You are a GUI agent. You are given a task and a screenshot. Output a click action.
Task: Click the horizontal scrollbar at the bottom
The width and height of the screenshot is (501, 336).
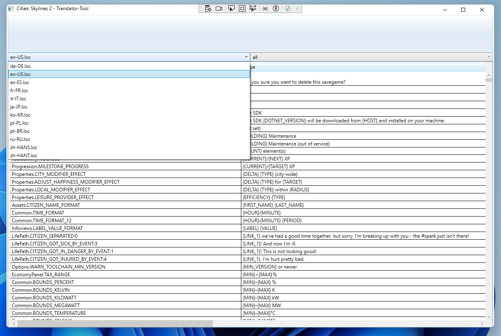(x=112, y=323)
